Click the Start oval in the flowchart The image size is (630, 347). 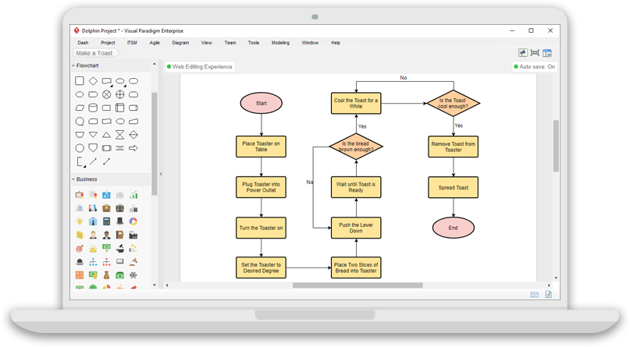[261, 103]
